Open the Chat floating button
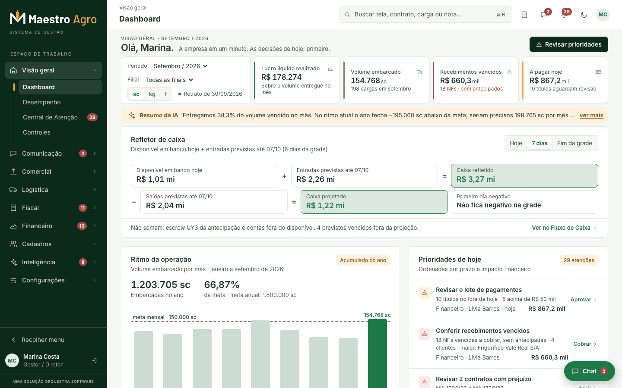The image size is (622, 388). click(x=590, y=371)
